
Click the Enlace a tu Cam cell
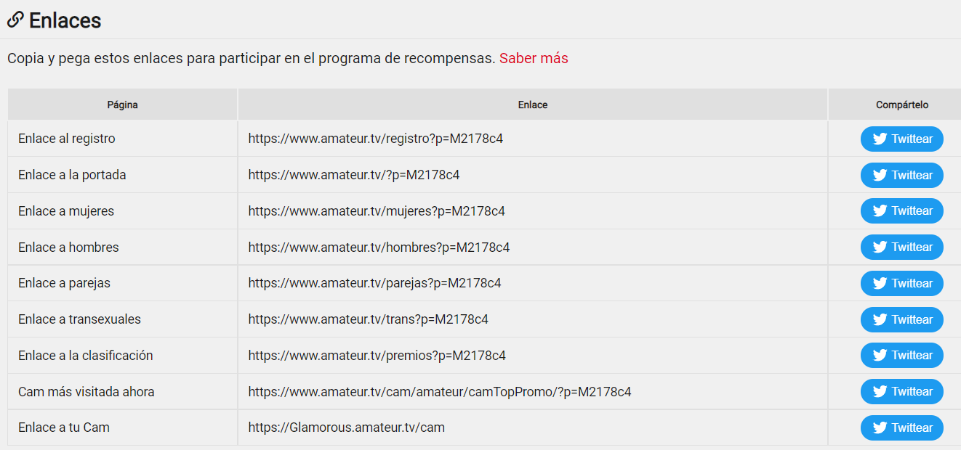pyautogui.click(x=122, y=427)
